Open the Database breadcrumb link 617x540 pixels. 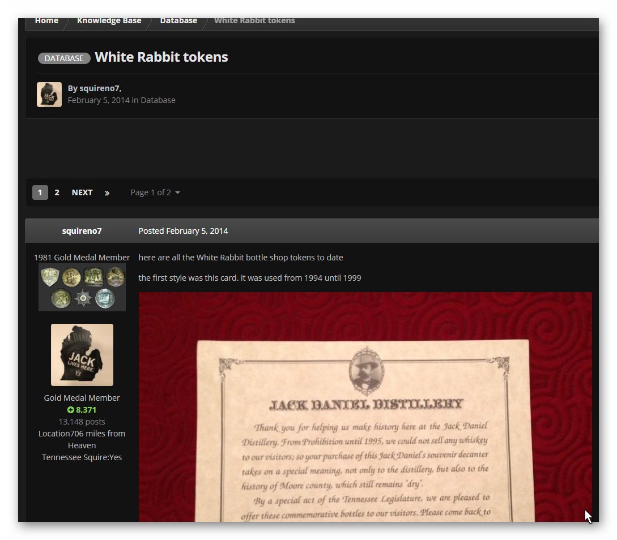(x=178, y=21)
